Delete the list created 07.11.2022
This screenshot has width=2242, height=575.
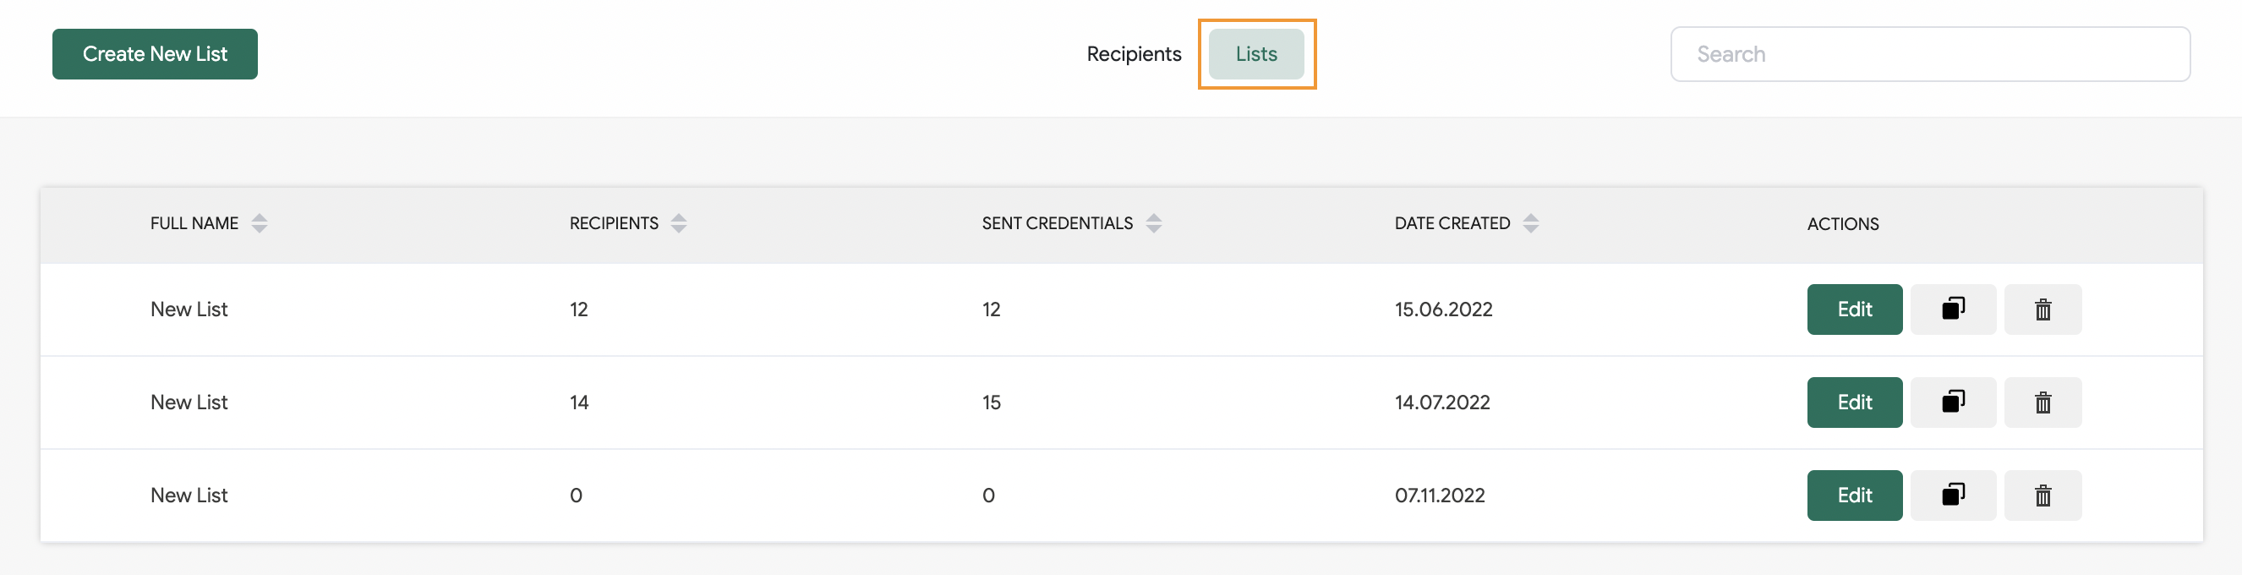(x=2042, y=495)
